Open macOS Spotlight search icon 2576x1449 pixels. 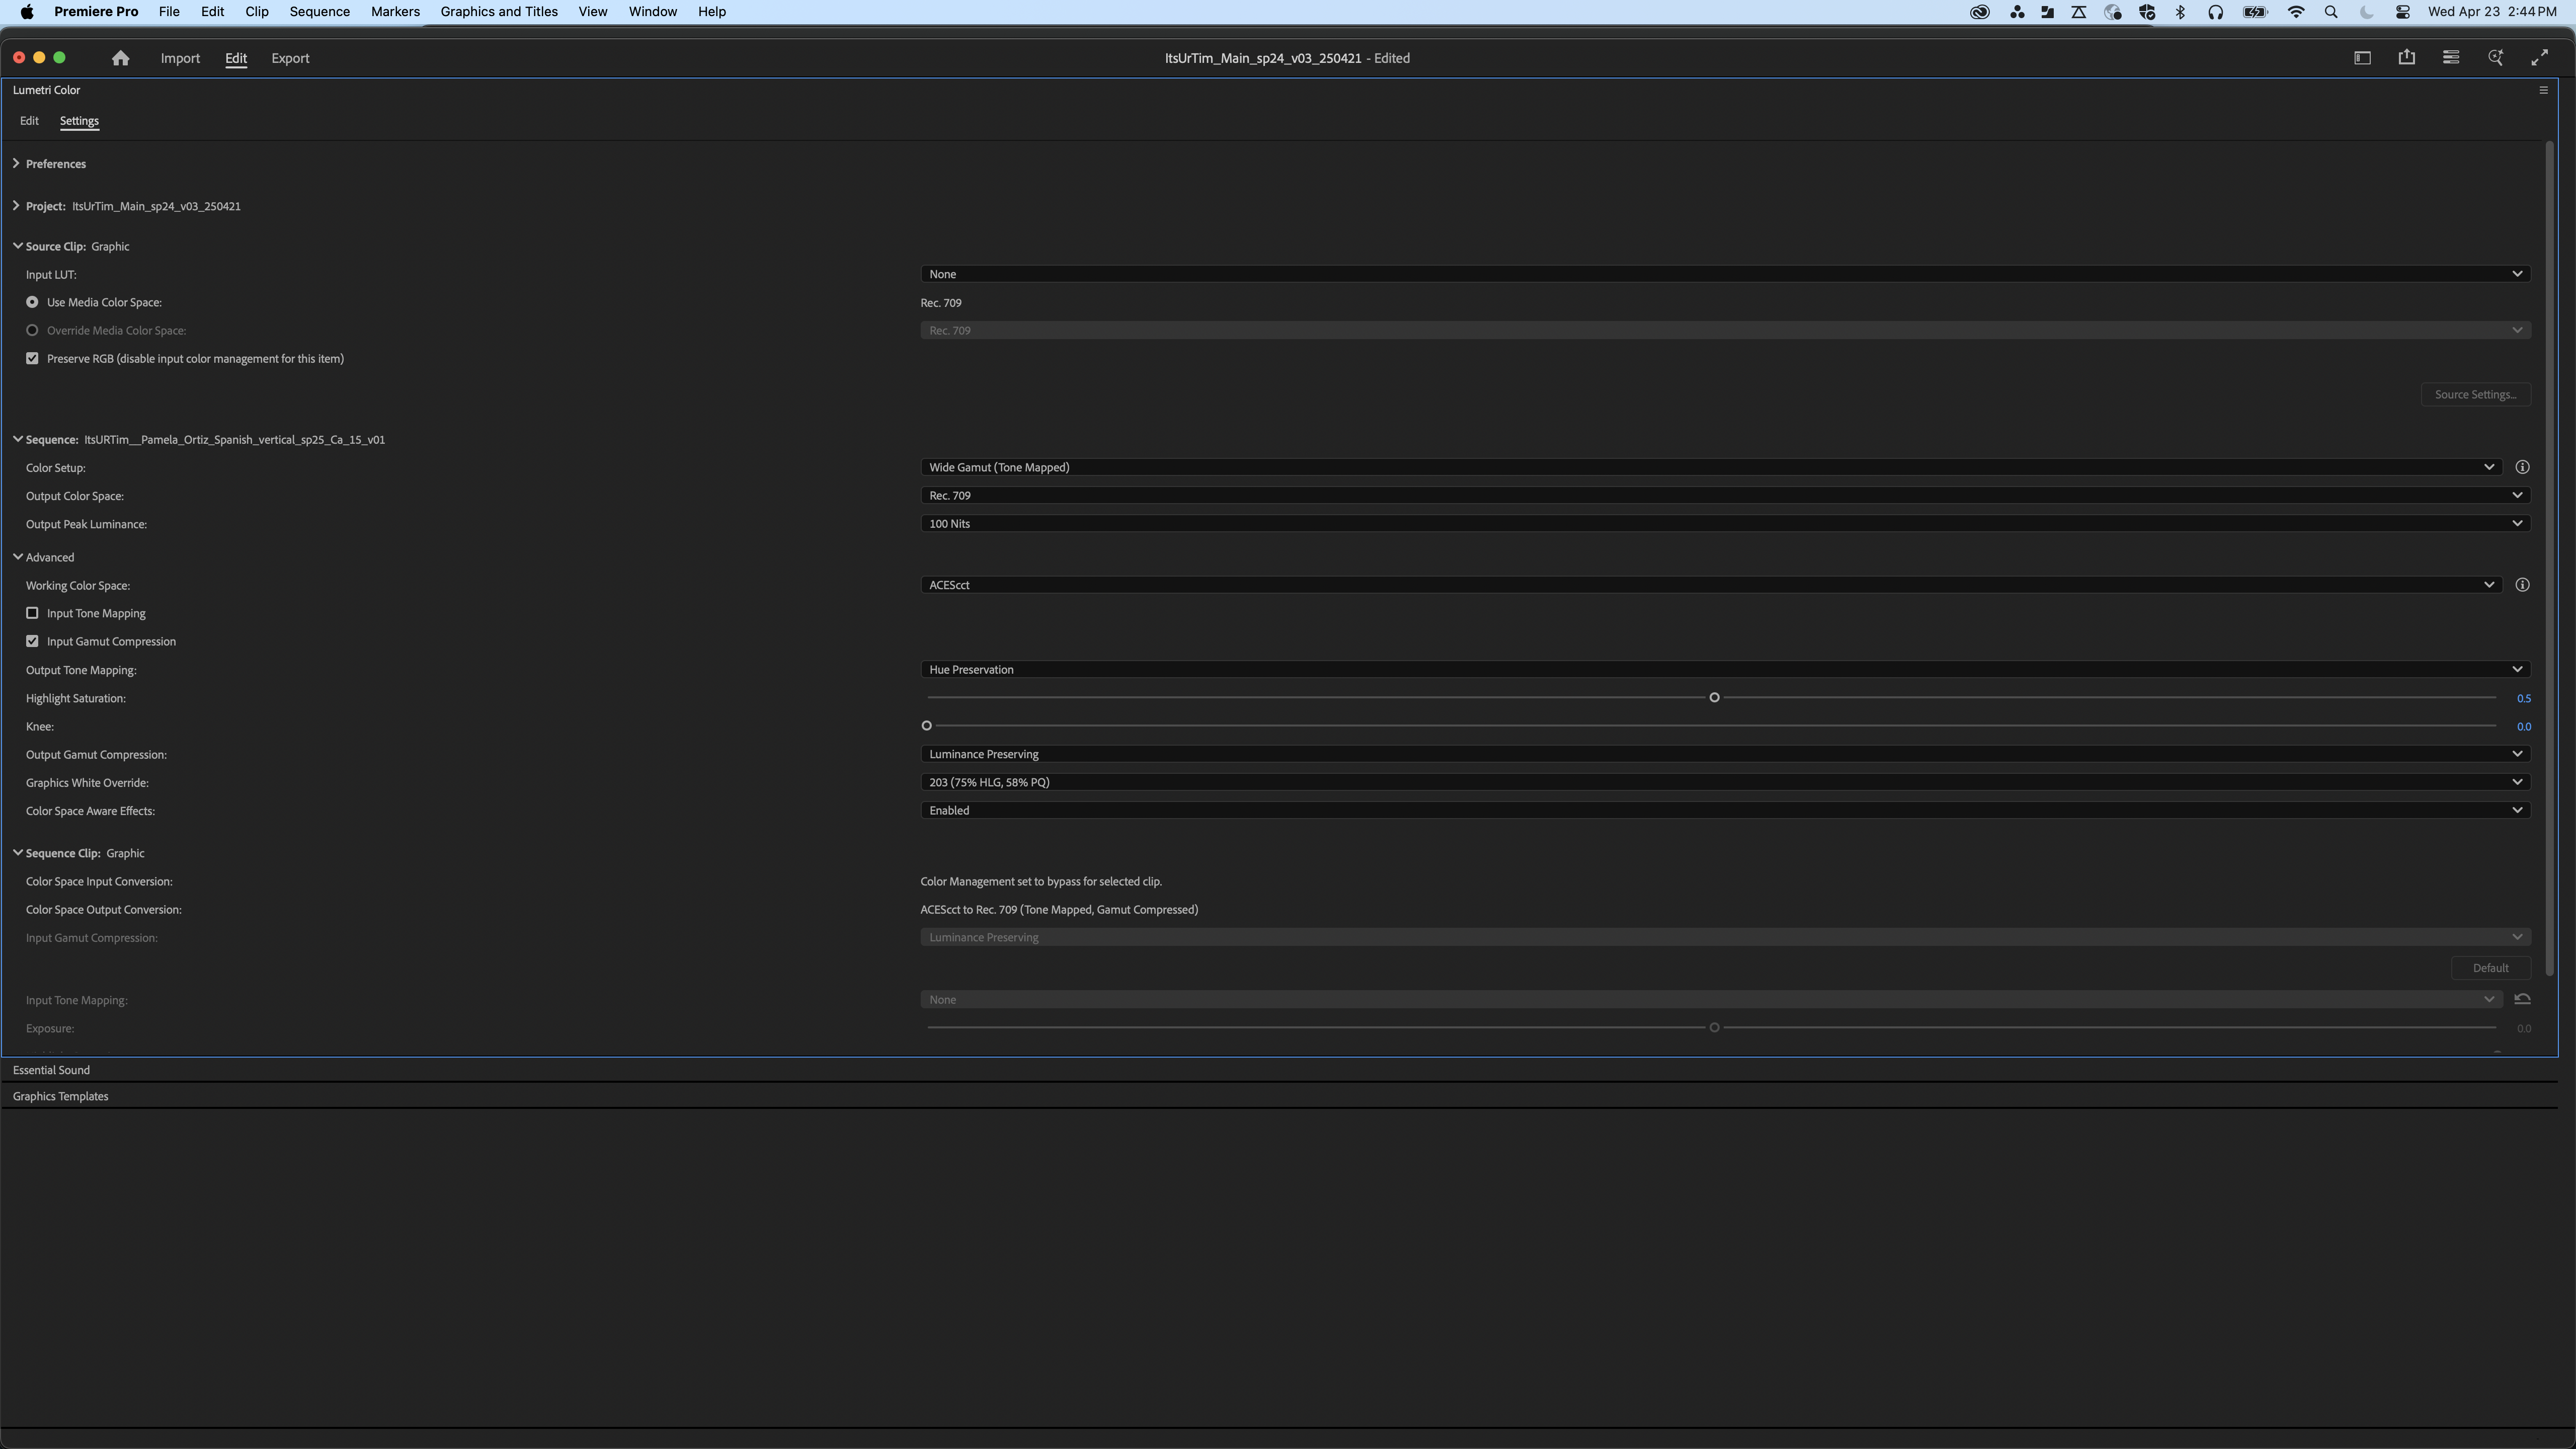2331,12
